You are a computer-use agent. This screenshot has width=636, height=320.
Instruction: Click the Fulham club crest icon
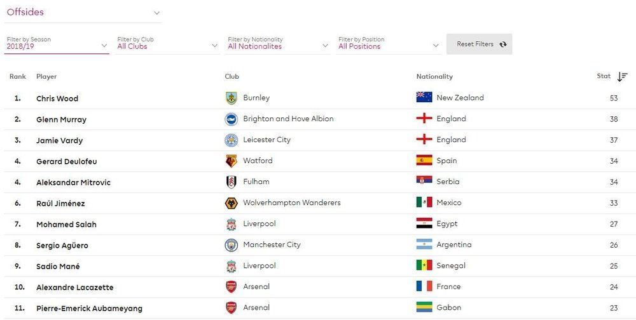(232, 182)
